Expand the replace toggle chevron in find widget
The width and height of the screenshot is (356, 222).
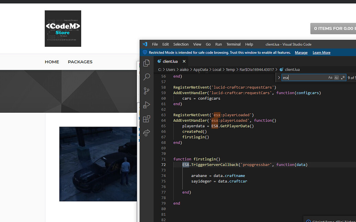[x=279, y=78]
